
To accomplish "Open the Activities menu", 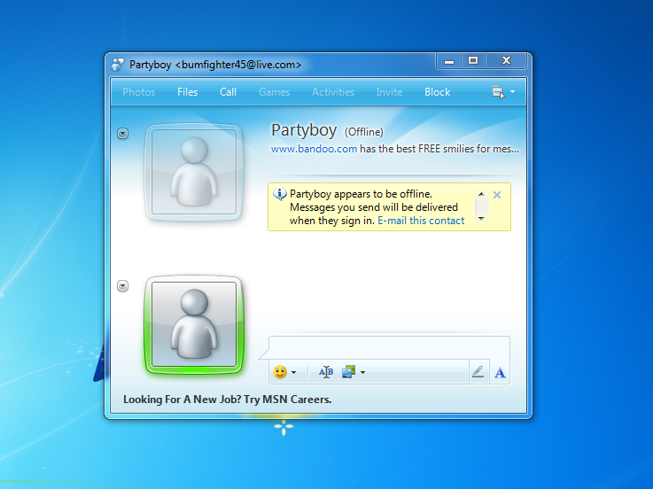I will pyautogui.click(x=333, y=92).
